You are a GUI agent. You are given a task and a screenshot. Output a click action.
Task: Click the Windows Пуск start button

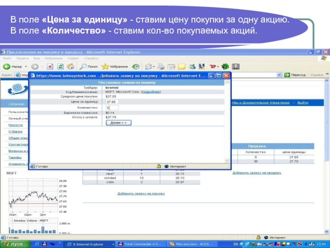pyautogui.click(x=14, y=244)
